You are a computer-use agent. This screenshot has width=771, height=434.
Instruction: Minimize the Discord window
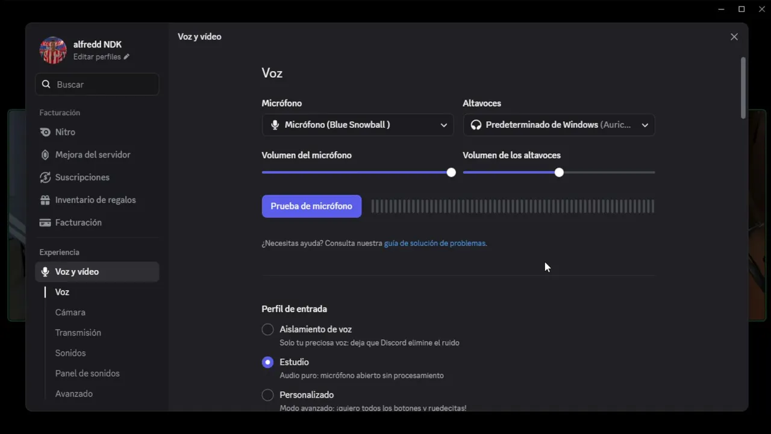[x=722, y=9]
